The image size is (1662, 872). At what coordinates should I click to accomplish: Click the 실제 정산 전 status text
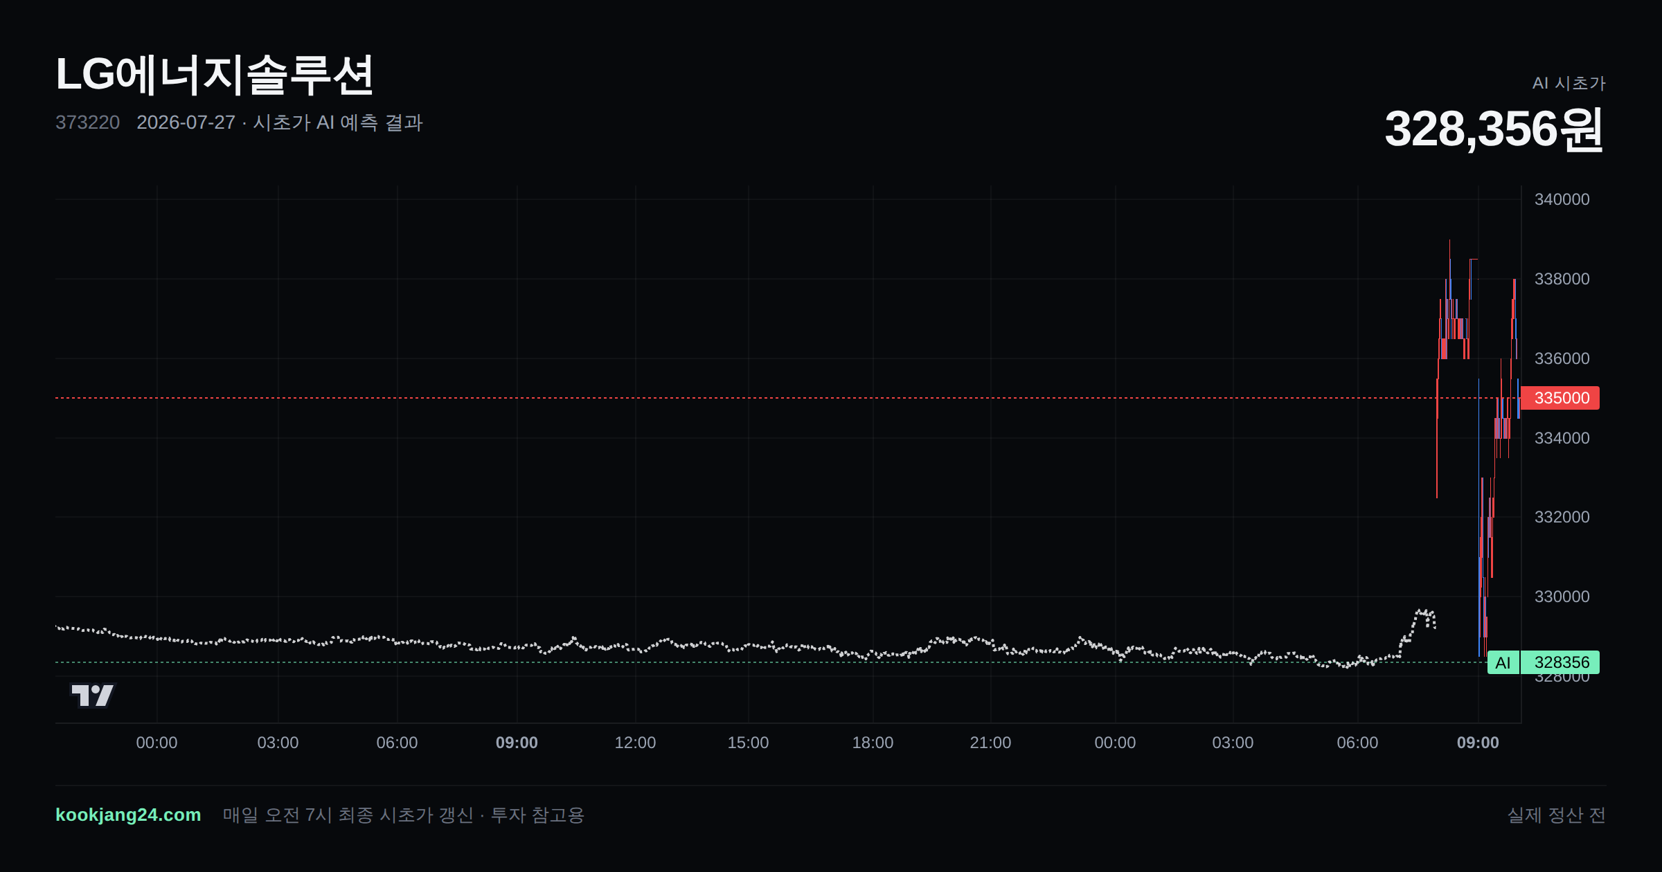(1557, 815)
